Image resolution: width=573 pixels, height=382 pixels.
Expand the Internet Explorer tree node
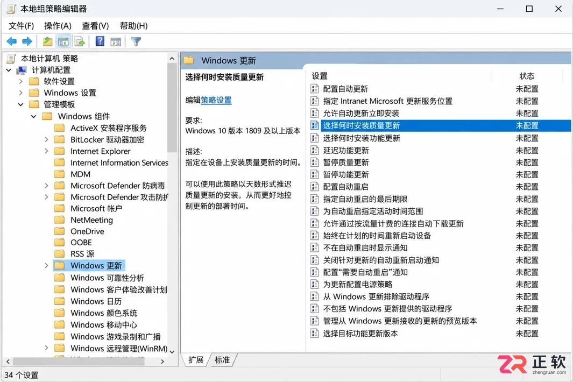tap(46, 151)
